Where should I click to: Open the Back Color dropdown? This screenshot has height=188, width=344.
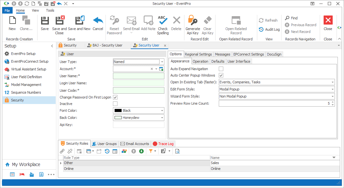click(162, 118)
